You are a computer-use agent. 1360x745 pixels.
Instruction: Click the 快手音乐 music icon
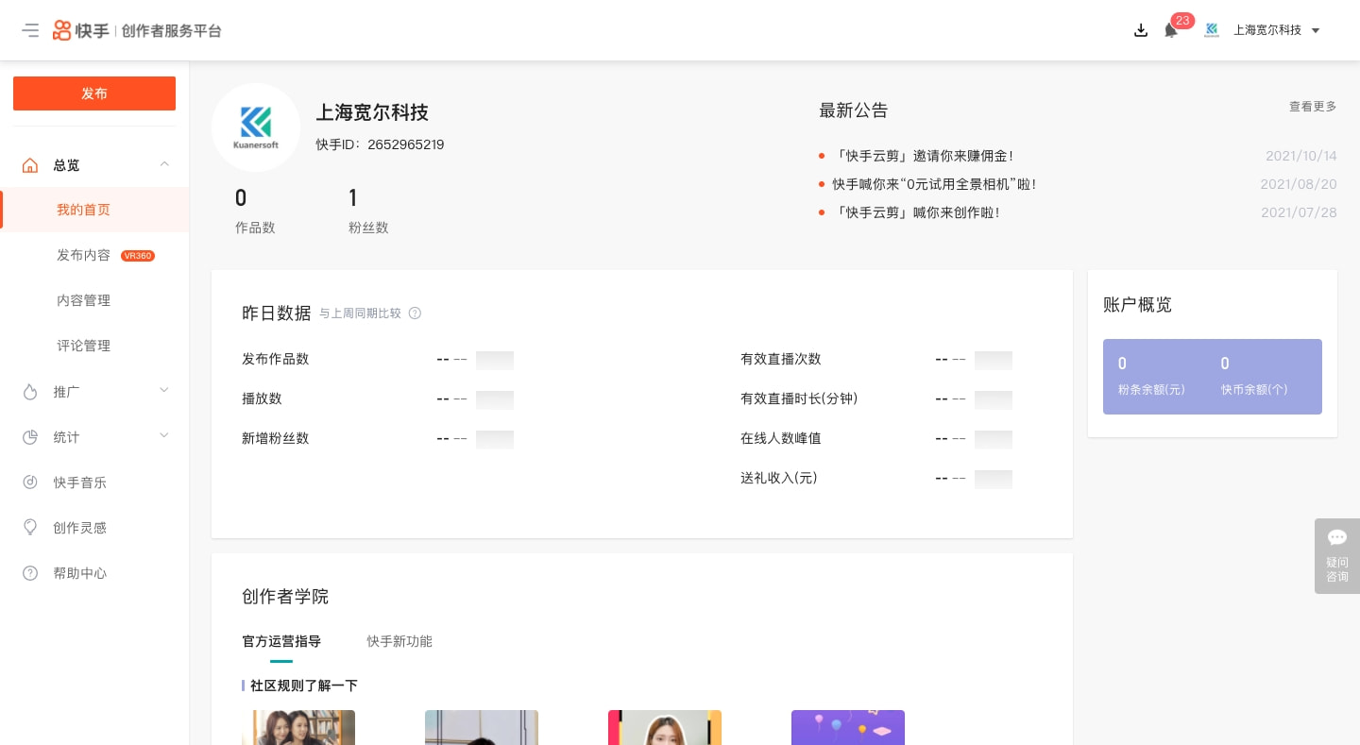pyautogui.click(x=30, y=483)
